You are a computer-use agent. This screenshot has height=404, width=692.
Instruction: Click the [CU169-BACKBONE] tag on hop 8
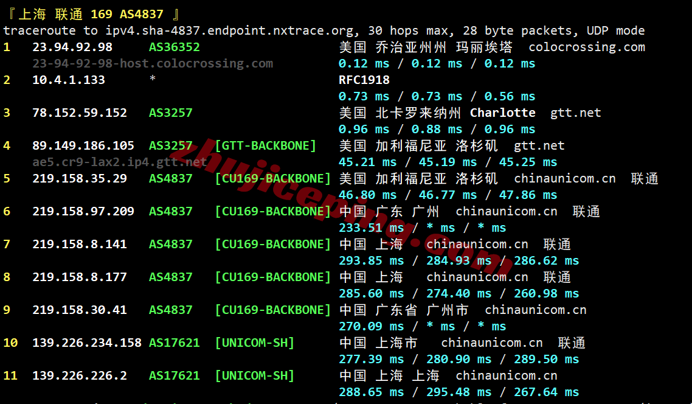coord(273,277)
